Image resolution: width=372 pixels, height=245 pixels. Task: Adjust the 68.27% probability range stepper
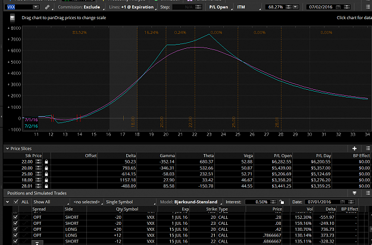coord(288,7)
